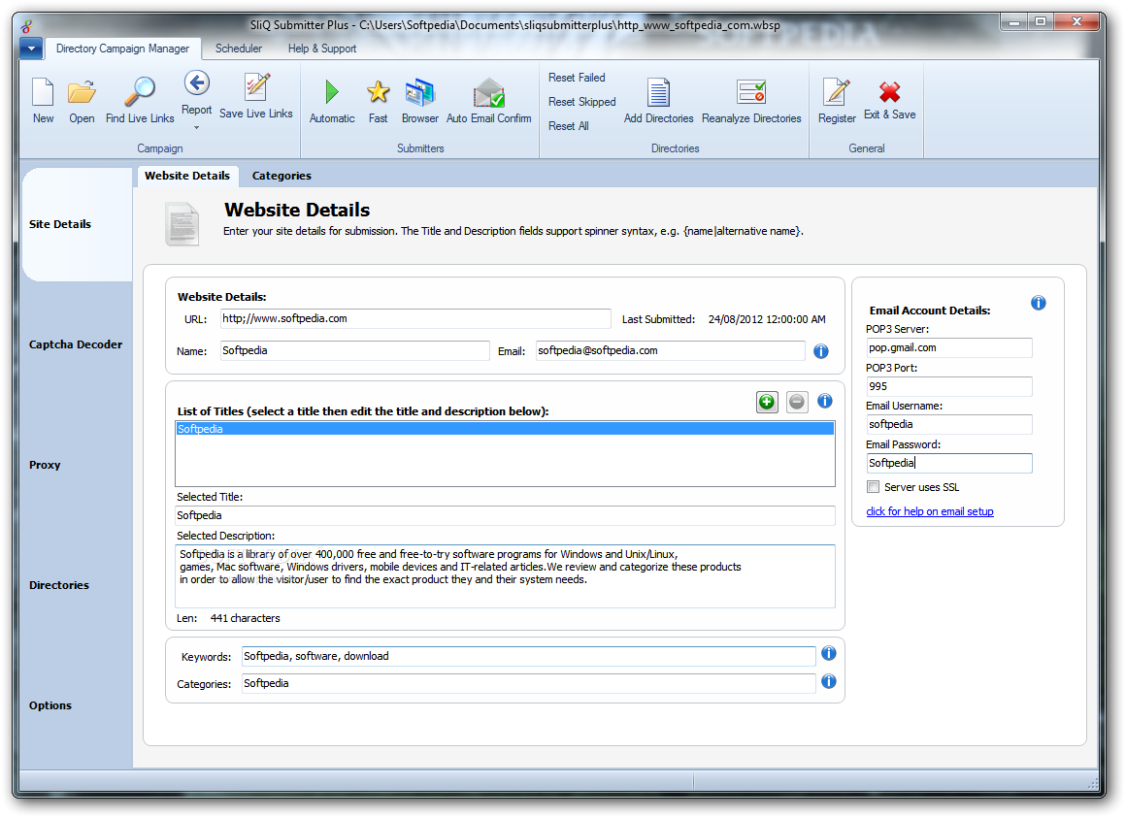This screenshot has width=1126, height=818.
Task: Open the Help & Support tab
Action: click(x=321, y=49)
